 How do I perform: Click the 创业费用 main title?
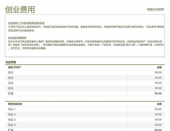point(20,9)
